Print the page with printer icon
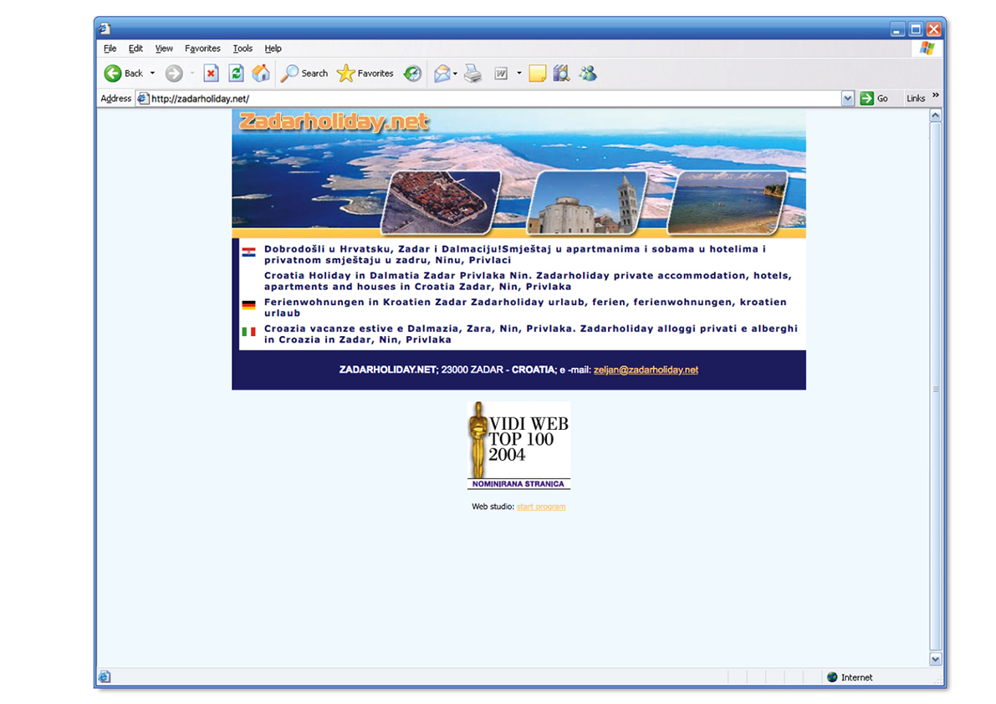Image resolution: width=996 pixels, height=704 pixels. [x=473, y=74]
